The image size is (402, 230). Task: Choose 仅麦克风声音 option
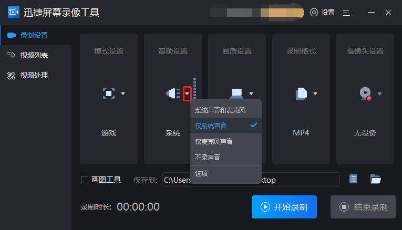pyautogui.click(x=214, y=141)
